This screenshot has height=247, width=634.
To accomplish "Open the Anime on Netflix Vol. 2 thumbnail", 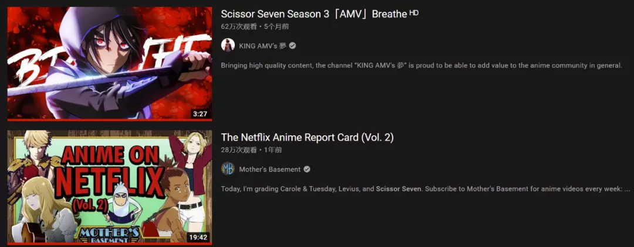I will tap(110, 187).
